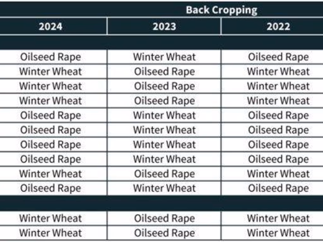Select the 2024 column header
The image size is (323, 242).
tap(50, 26)
